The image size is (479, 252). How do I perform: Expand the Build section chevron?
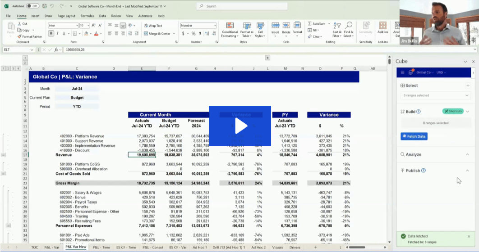[468, 112]
